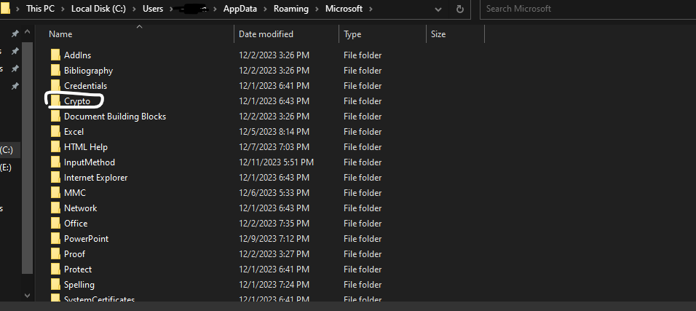Open the Crypto folder icon
The image size is (696, 311).
55,101
